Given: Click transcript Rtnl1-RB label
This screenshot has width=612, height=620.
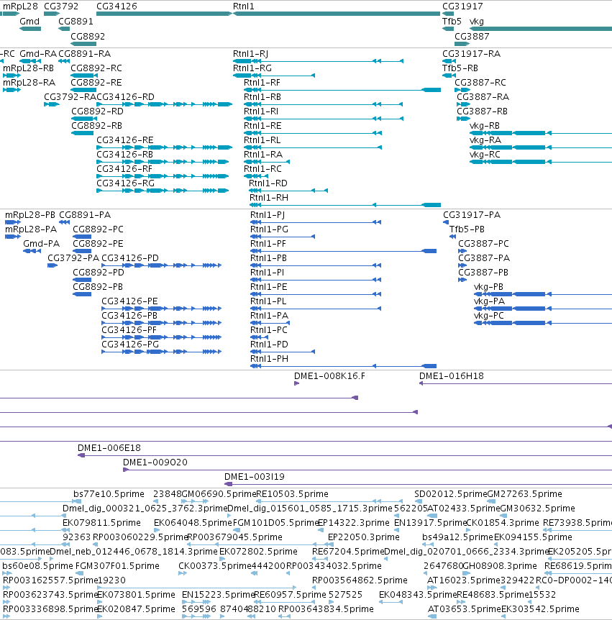Looking at the screenshot, I should tap(262, 97).
